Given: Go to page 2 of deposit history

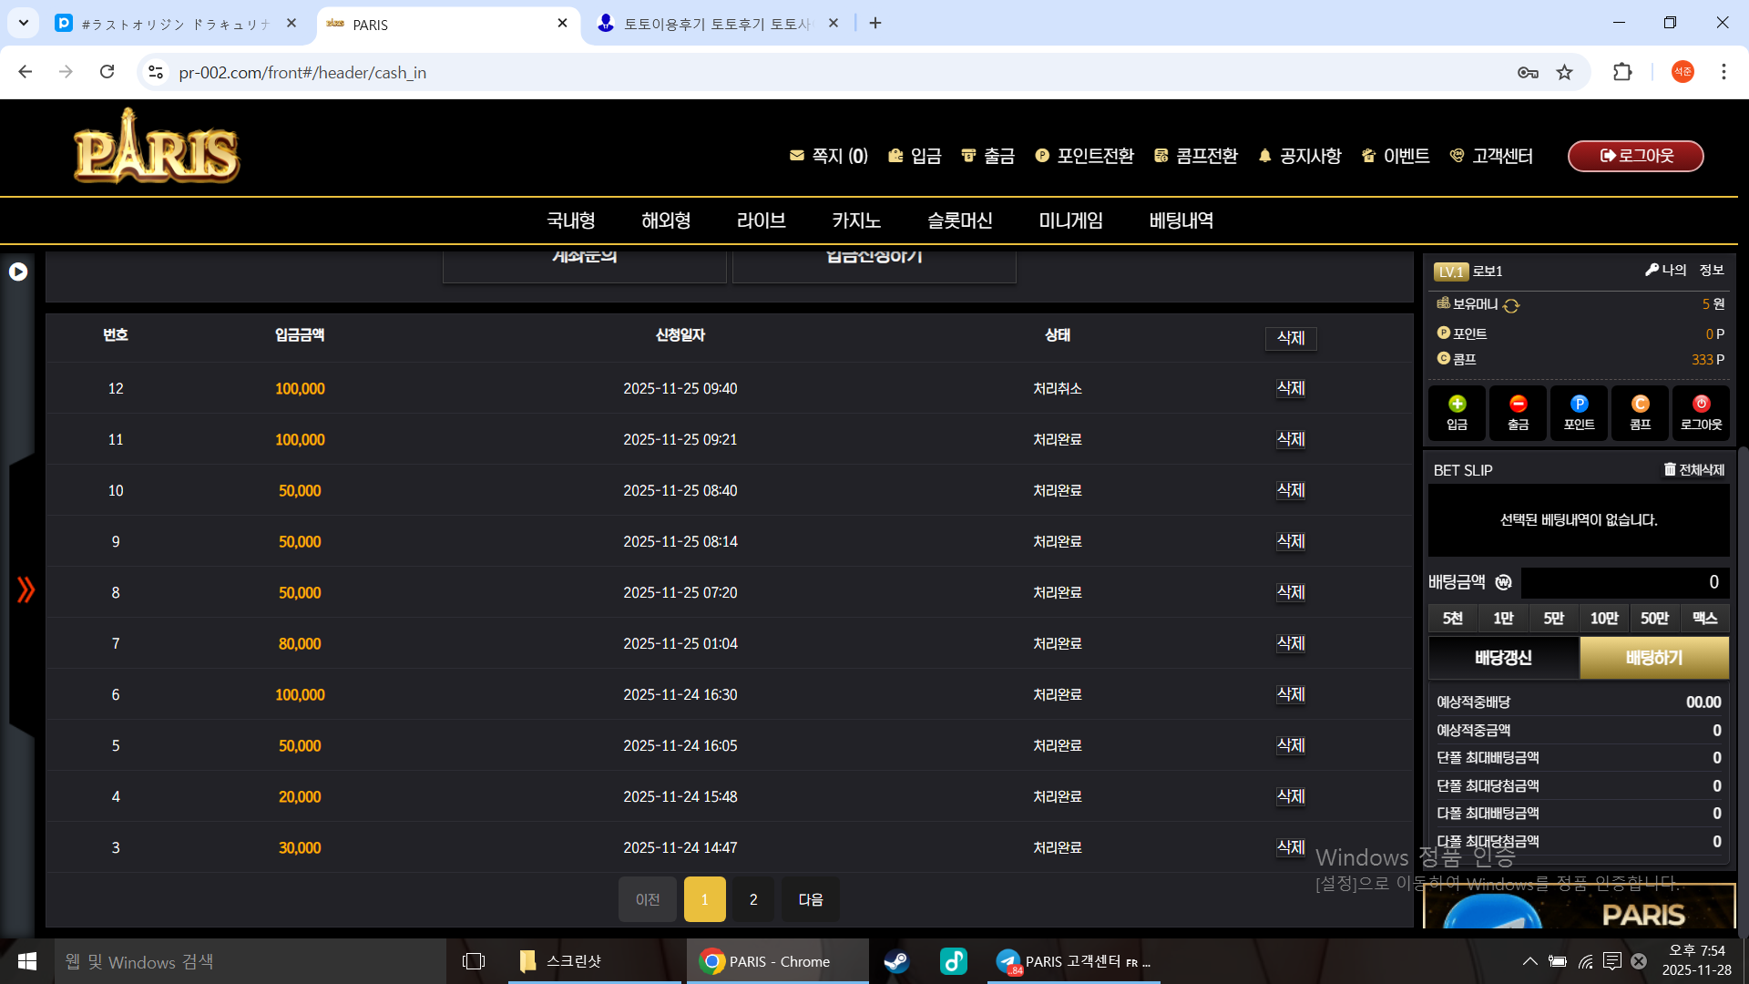Looking at the screenshot, I should (x=752, y=899).
